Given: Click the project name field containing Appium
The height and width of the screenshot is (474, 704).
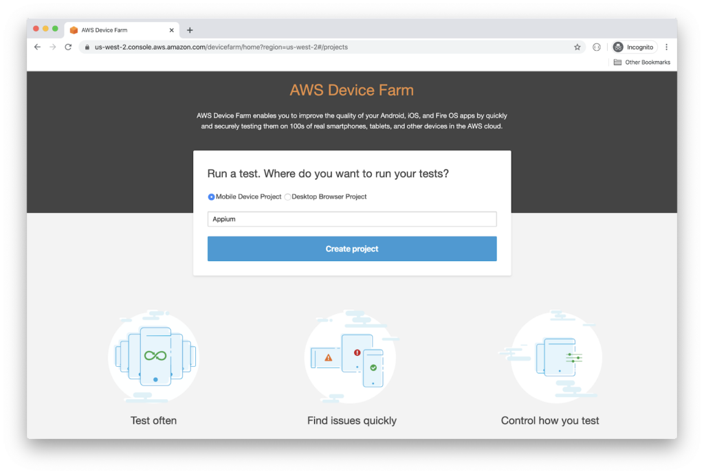Looking at the screenshot, I should coord(351,219).
